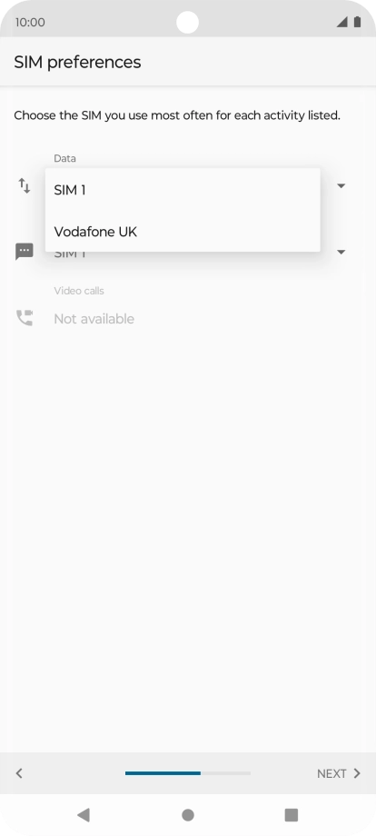Click the SMS message bubble icon
Viewport: 376px width, 836px height.
click(x=25, y=252)
